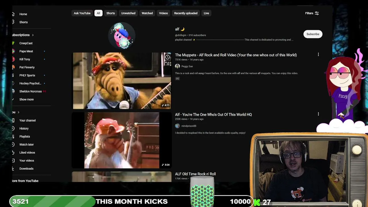Open Shorts from the sidebar
Viewport: 368px width, 207px height.
pos(24,22)
